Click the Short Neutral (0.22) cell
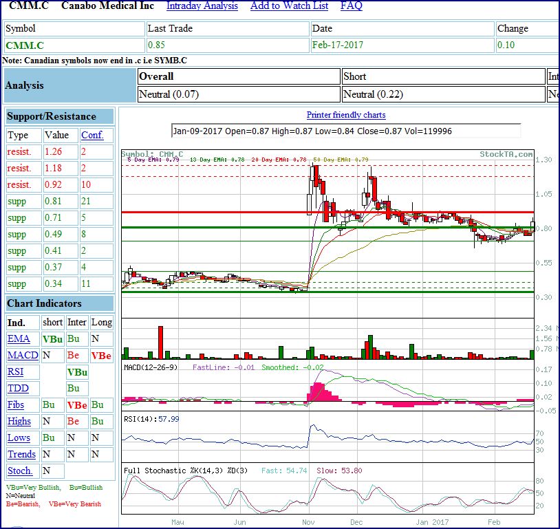The image size is (560, 529). click(444, 94)
